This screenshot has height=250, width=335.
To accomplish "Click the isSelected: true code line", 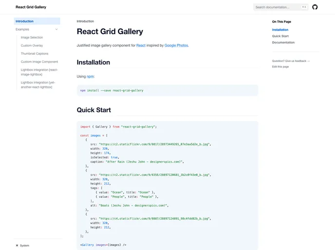I will point(105,157).
